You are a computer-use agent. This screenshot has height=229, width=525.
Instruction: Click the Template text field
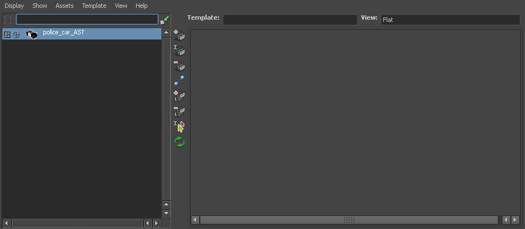coord(290,20)
